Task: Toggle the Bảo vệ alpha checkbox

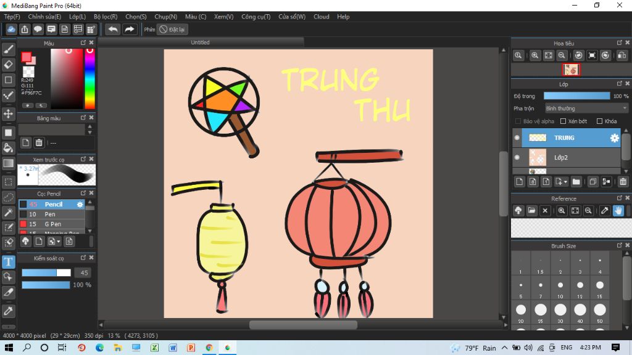Action: point(518,121)
